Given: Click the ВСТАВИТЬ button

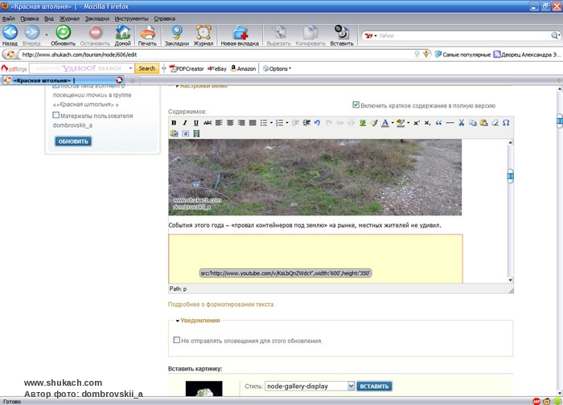Looking at the screenshot, I should (374, 387).
